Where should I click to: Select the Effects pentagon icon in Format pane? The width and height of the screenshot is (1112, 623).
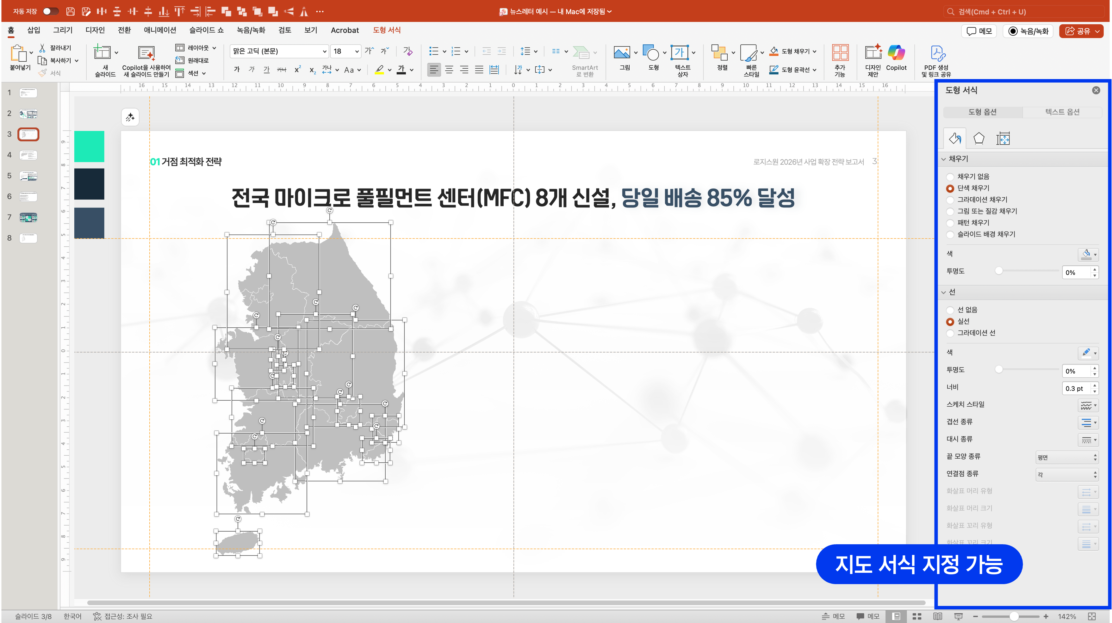tap(978, 139)
